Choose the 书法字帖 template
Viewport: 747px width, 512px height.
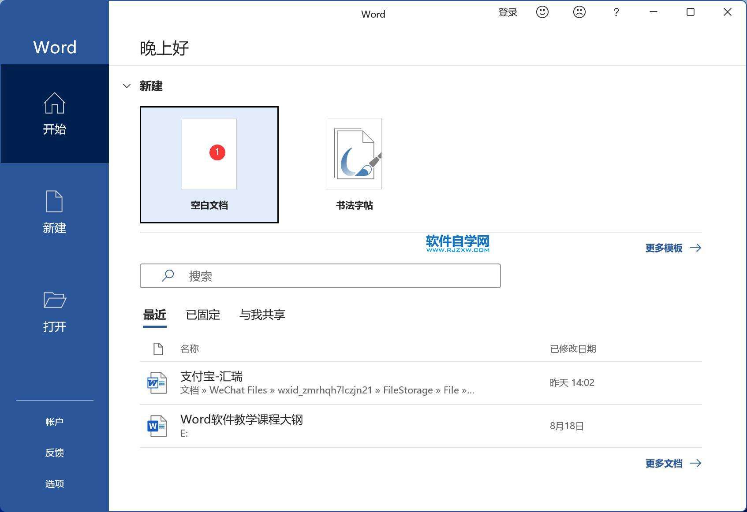(354, 164)
